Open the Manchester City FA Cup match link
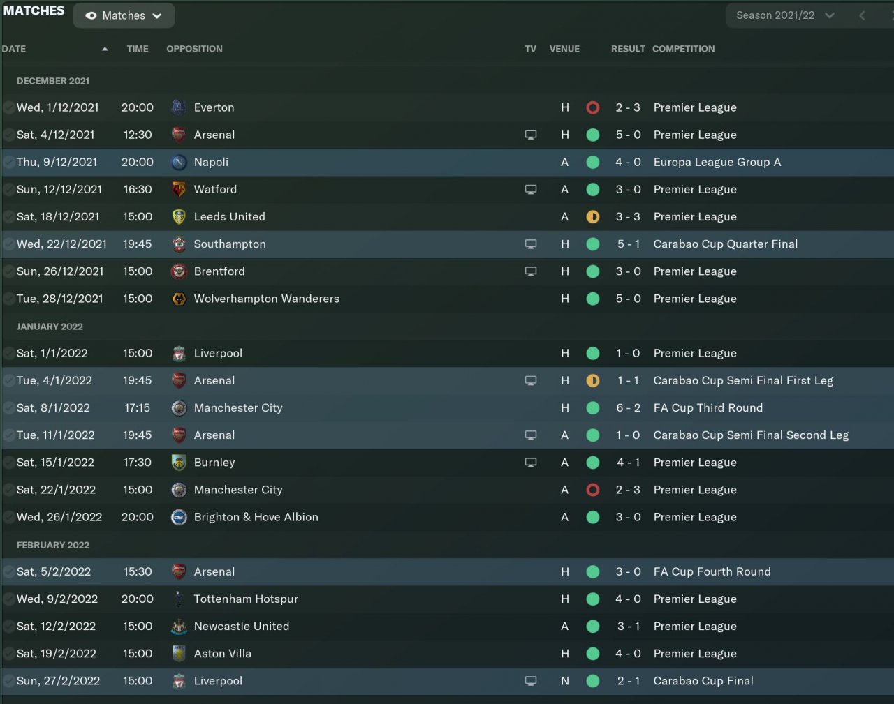 click(237, 408)
